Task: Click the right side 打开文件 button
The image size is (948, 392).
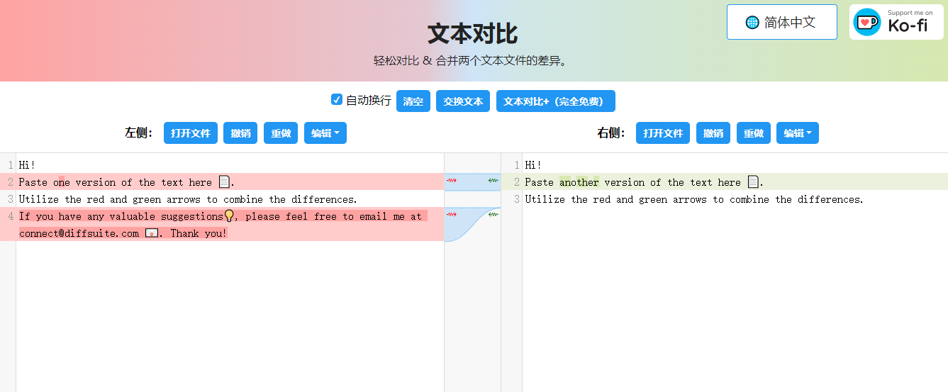Action: pyautogui.click(x=663, y=133)
